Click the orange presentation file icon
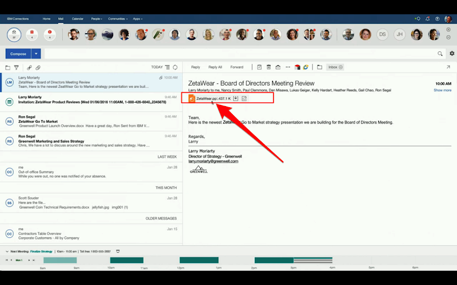Screen dimensions: 457x285 pyautogui.click(x=191, y=98)
